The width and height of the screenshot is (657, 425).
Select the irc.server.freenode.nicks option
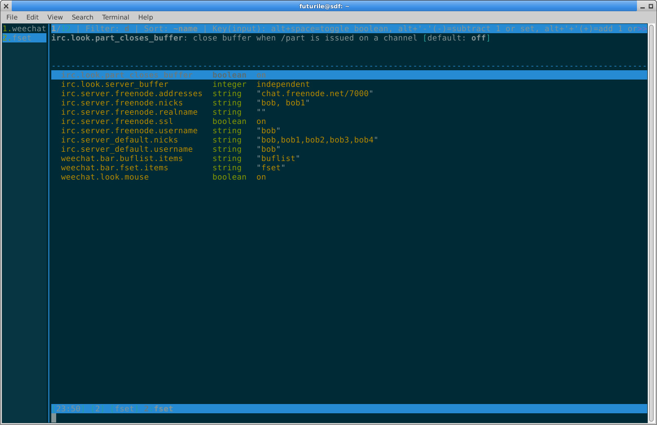point(122,103)
